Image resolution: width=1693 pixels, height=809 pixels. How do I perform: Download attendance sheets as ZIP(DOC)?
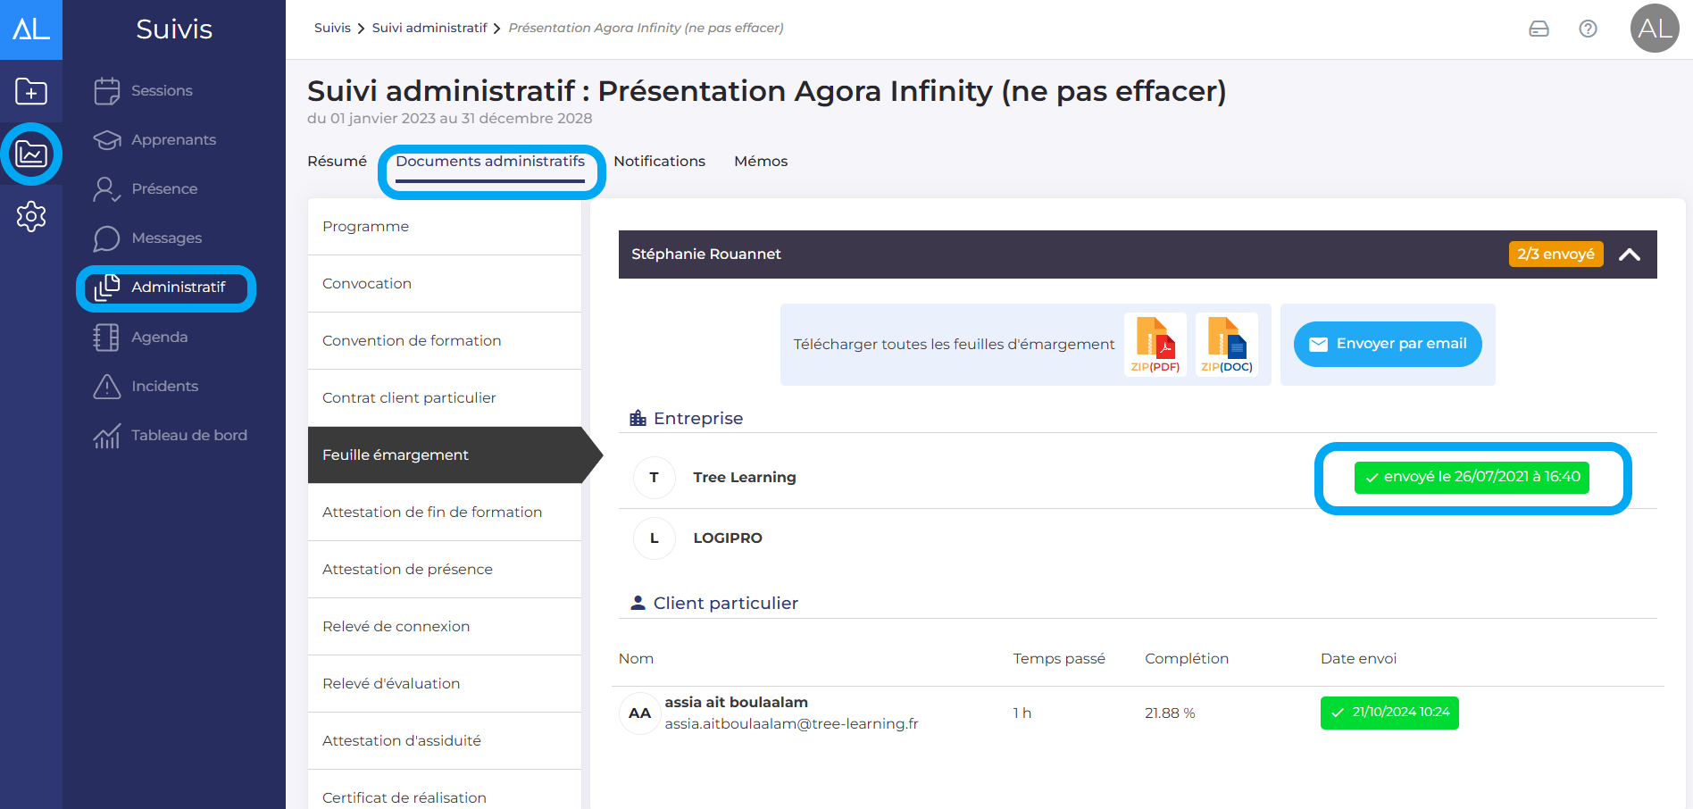point(1226,345)
